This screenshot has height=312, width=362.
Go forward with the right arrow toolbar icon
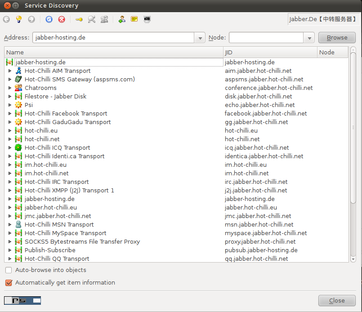31,19
